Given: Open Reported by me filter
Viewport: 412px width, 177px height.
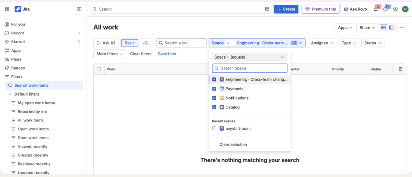Looking at the screenshot, I should click(32, 111).
